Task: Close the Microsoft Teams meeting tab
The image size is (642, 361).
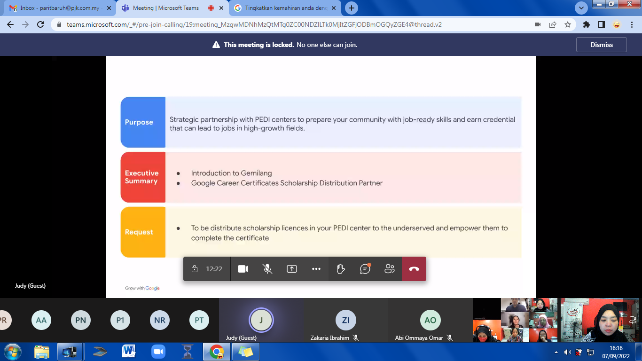Action: pos(221,8)
